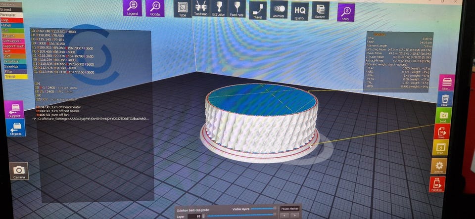The height and width of the screenshot is (219, 475).
Task: Open the Support editor
Action: tap(14, 110)
